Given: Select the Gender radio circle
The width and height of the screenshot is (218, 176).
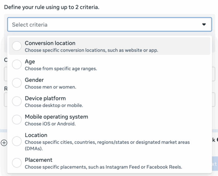Looking at the screenshot, I should click(17, 83).
